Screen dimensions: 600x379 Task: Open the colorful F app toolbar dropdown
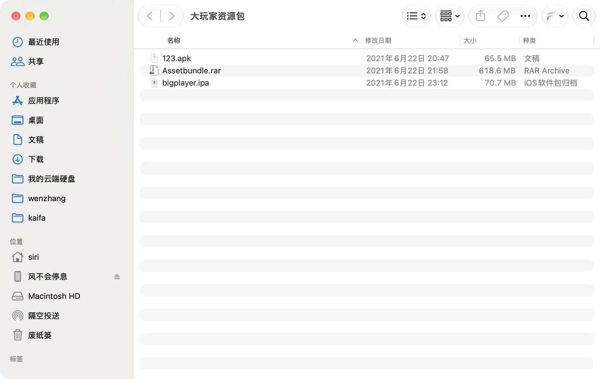click(555, 16)
